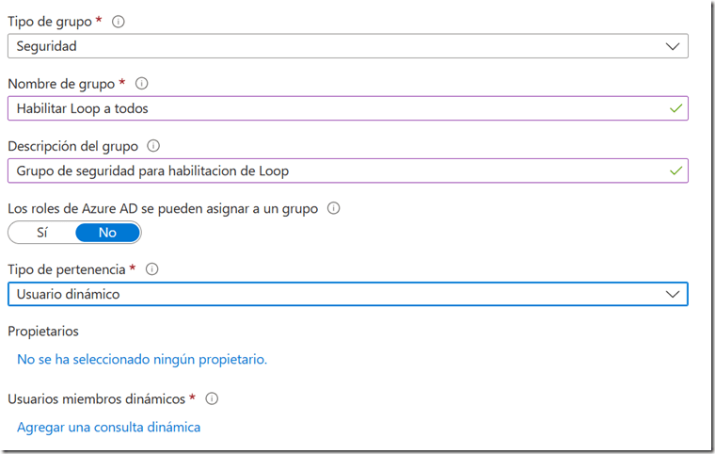The width and height of the screenshot is (715, 454).
Task: Click No se ha seleccionado ningún propietario link
Action: coord(142,359)
